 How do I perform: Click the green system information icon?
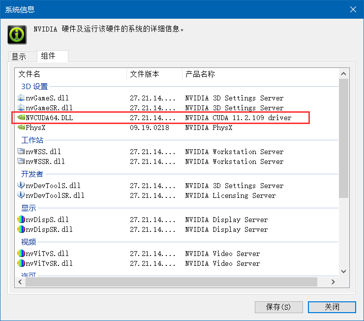pyautogui.click(x=17, y=34)
